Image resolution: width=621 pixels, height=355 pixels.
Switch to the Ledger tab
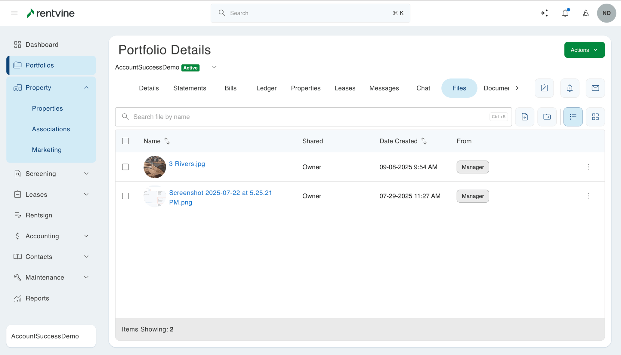pos(266,88)
